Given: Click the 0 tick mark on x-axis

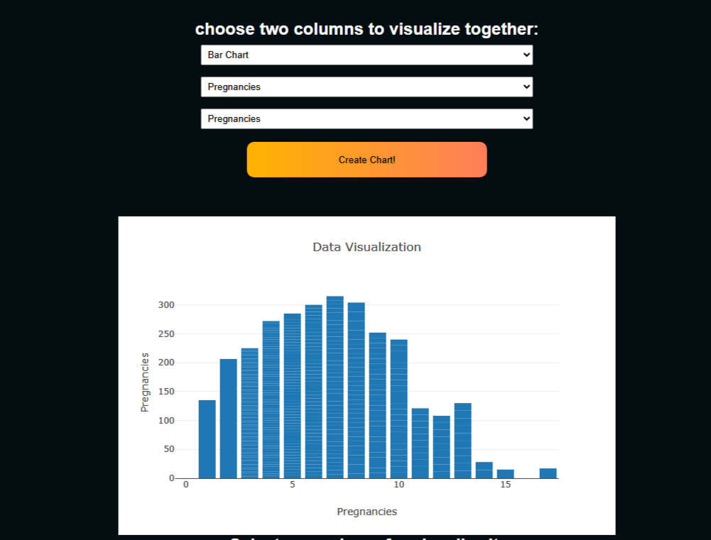Looking at the screenshot, I should 186,485.
